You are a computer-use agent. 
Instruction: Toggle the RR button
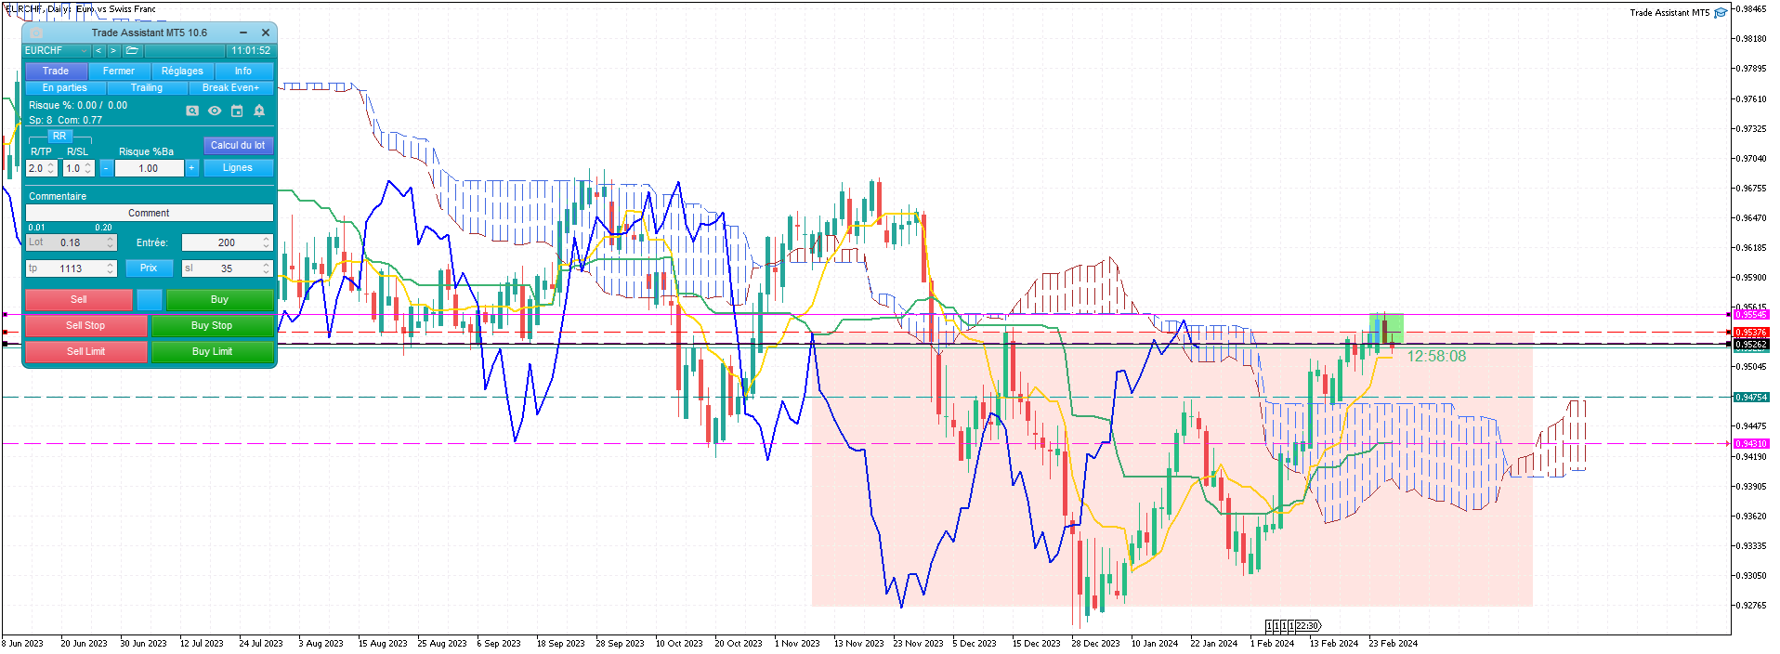(x=59, y=136)
